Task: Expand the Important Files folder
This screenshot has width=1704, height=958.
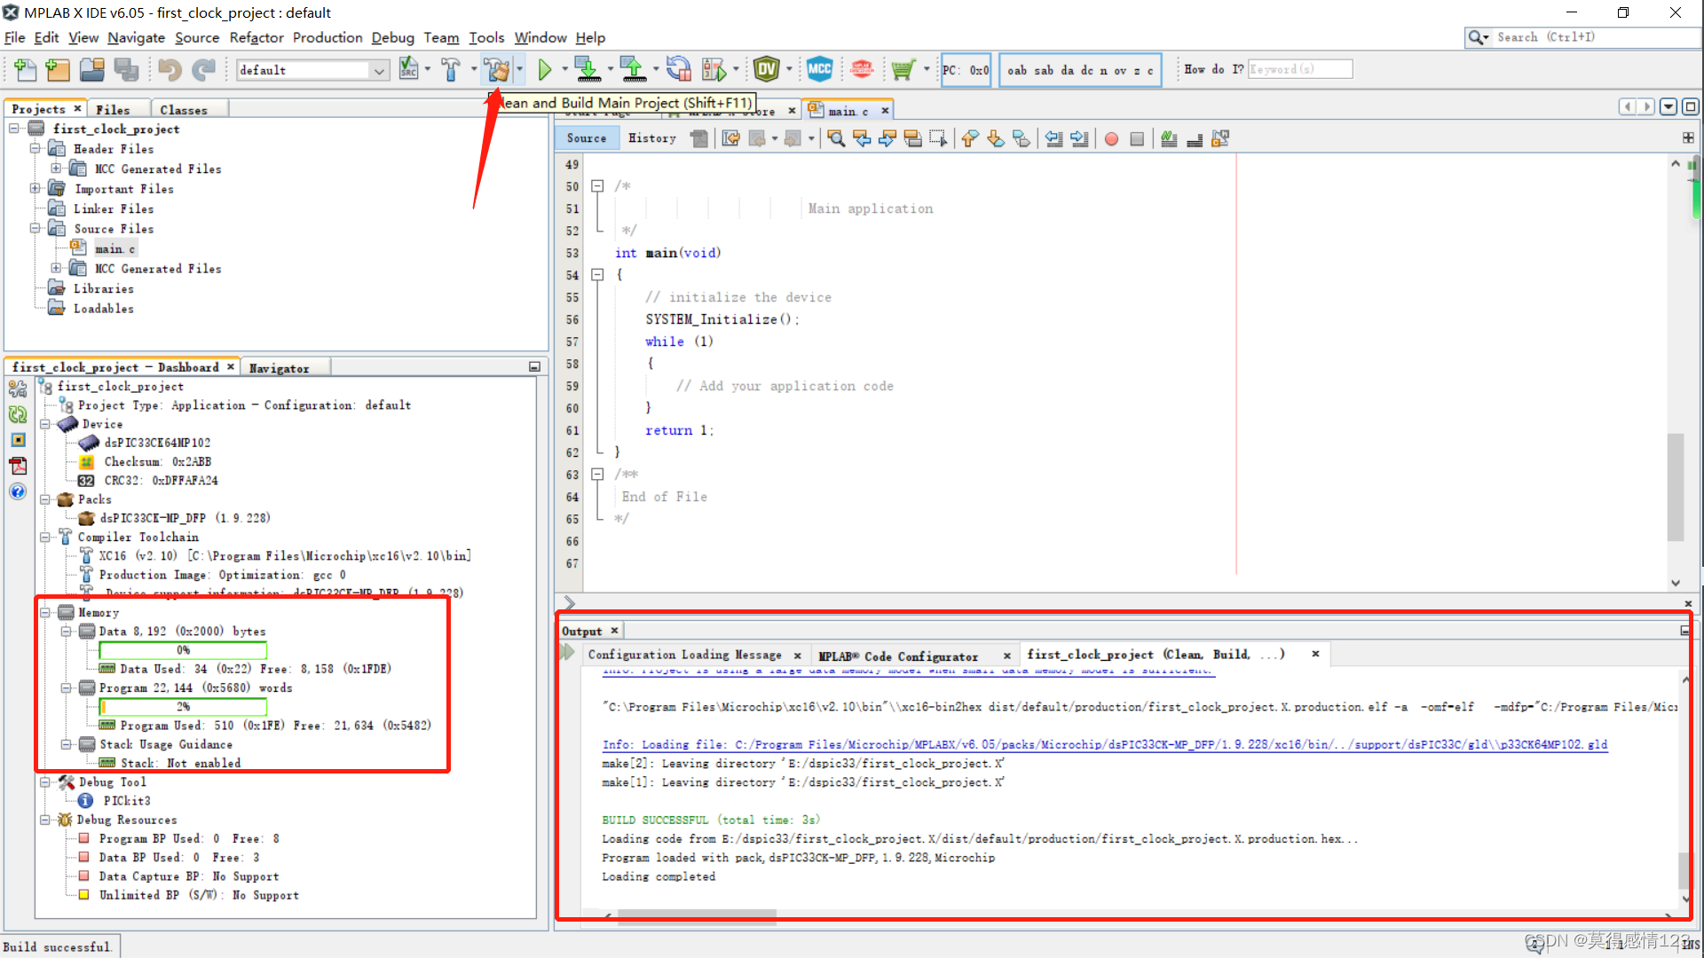Action: click(35, 189)
